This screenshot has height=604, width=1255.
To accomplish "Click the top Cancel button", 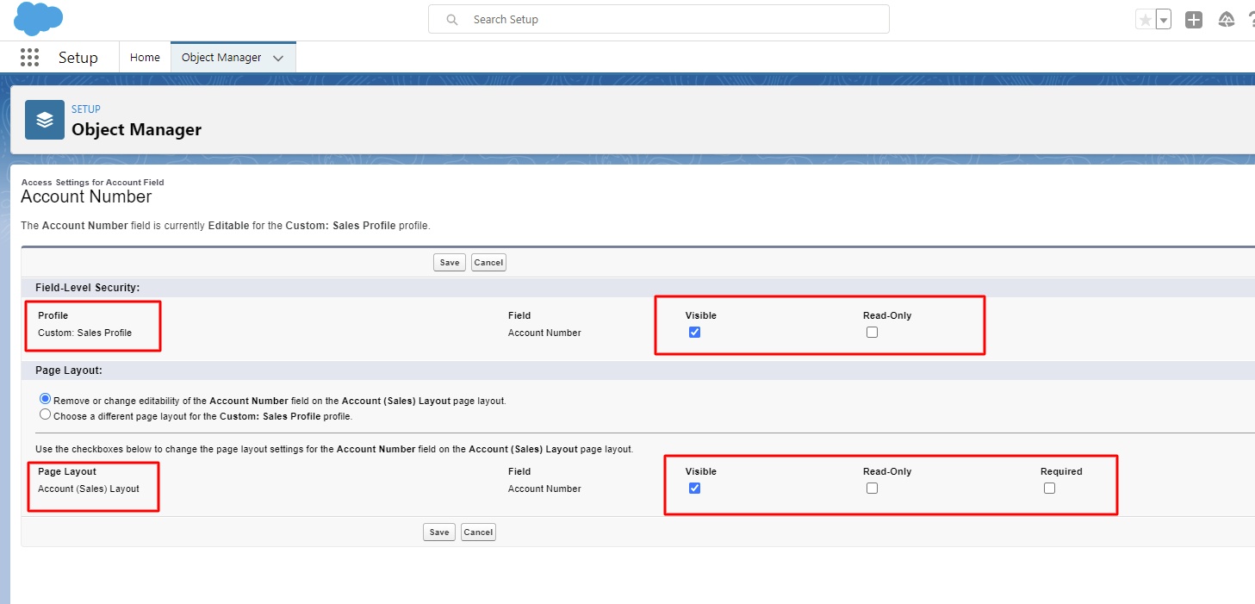I will point(488,263).
